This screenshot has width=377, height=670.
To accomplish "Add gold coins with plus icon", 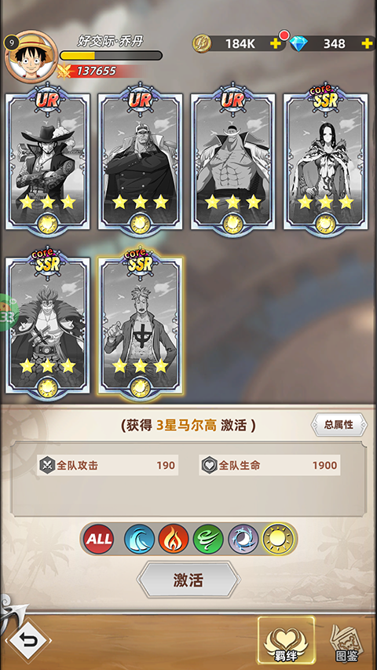I will (x=276, y=43).
